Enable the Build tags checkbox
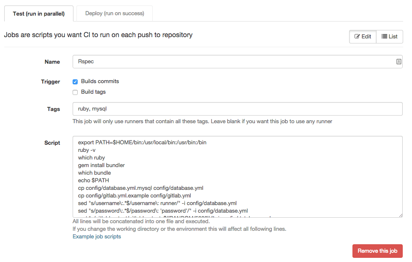Image resolution: width=412 pixels, height=262 pixels. pos(75,92)
